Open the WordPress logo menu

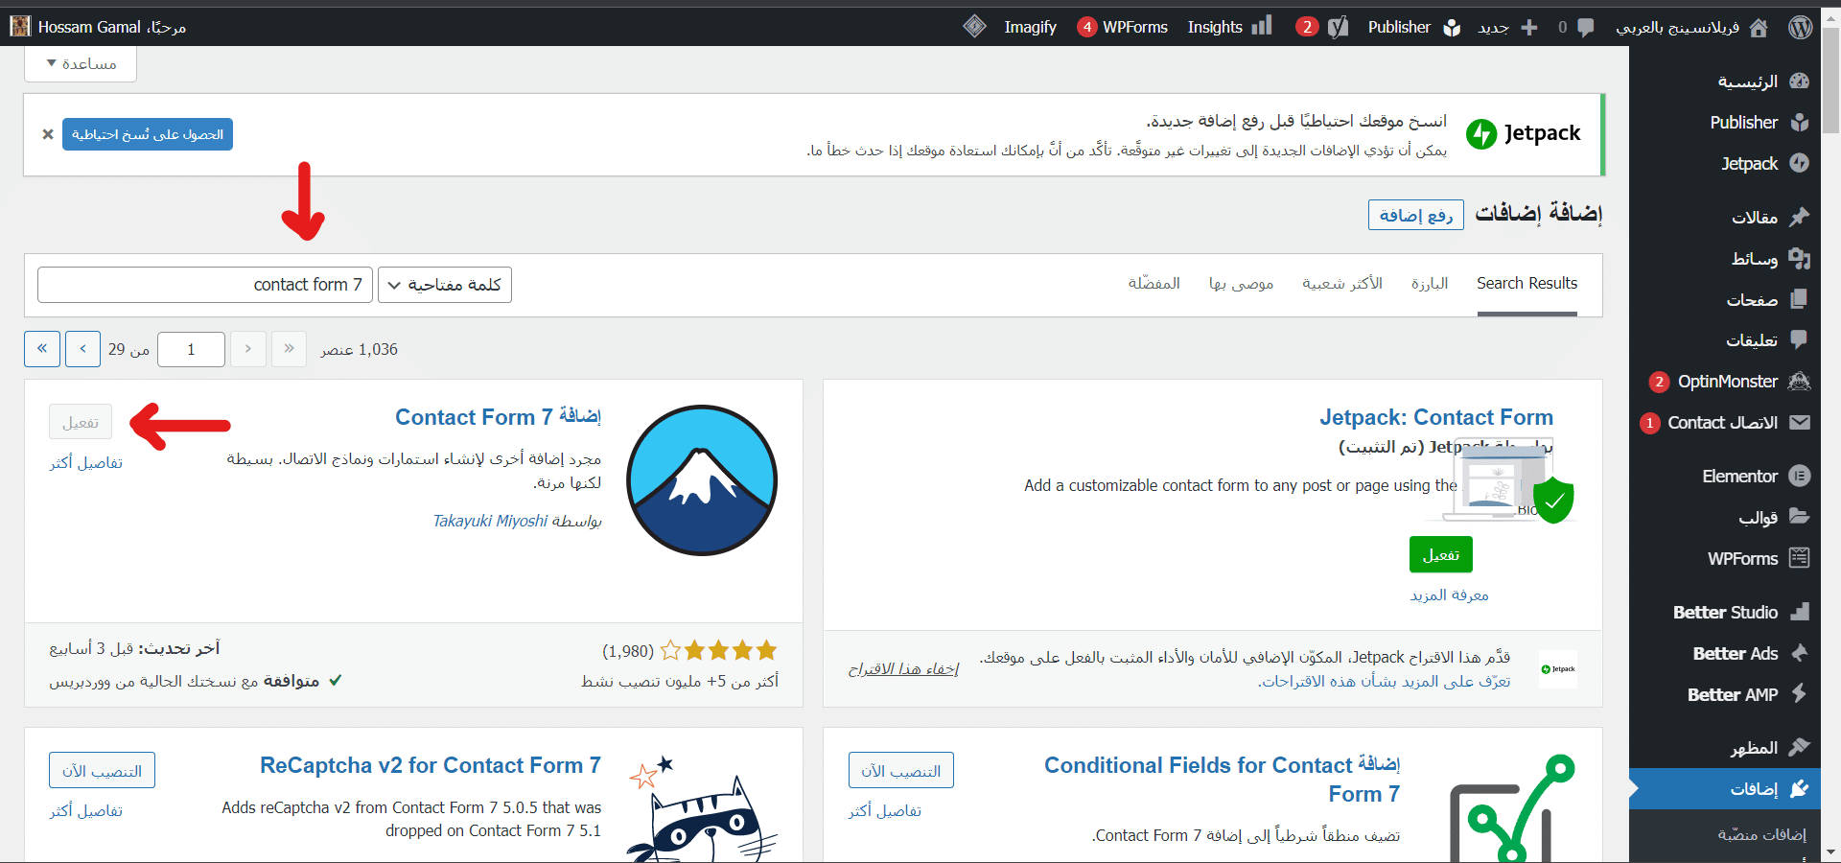(x=1801, y=27)
